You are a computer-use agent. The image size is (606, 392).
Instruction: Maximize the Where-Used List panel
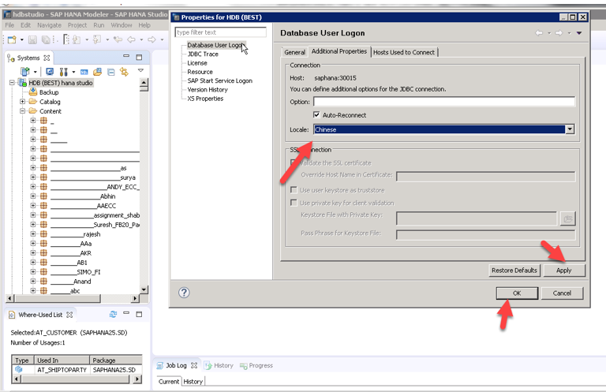click(139, 315)
